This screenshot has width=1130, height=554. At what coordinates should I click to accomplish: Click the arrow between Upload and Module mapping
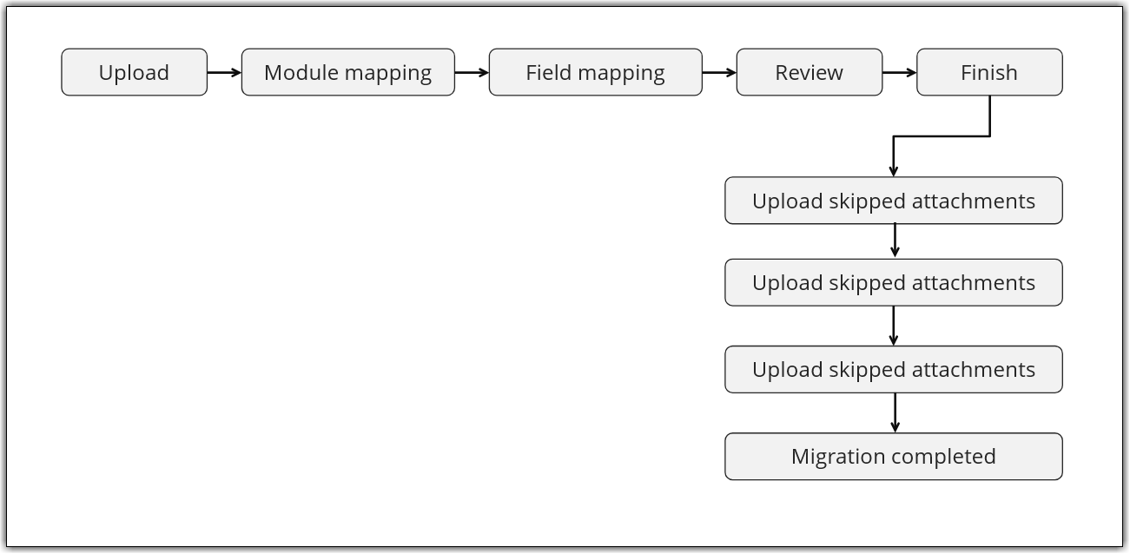(223, 73)
